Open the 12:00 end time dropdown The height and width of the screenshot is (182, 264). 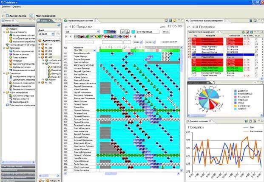tap(154, 42)
